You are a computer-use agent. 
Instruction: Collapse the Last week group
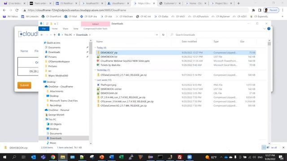(x=96, y=80)
